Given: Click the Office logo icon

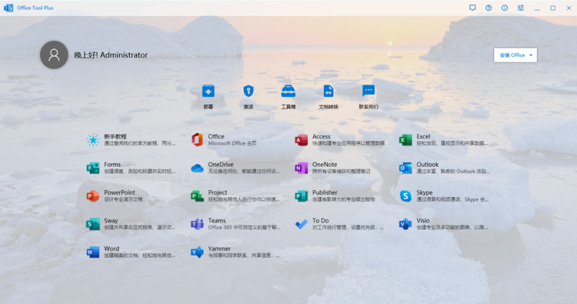Looking at the screenshot, I should click(197, 140).
